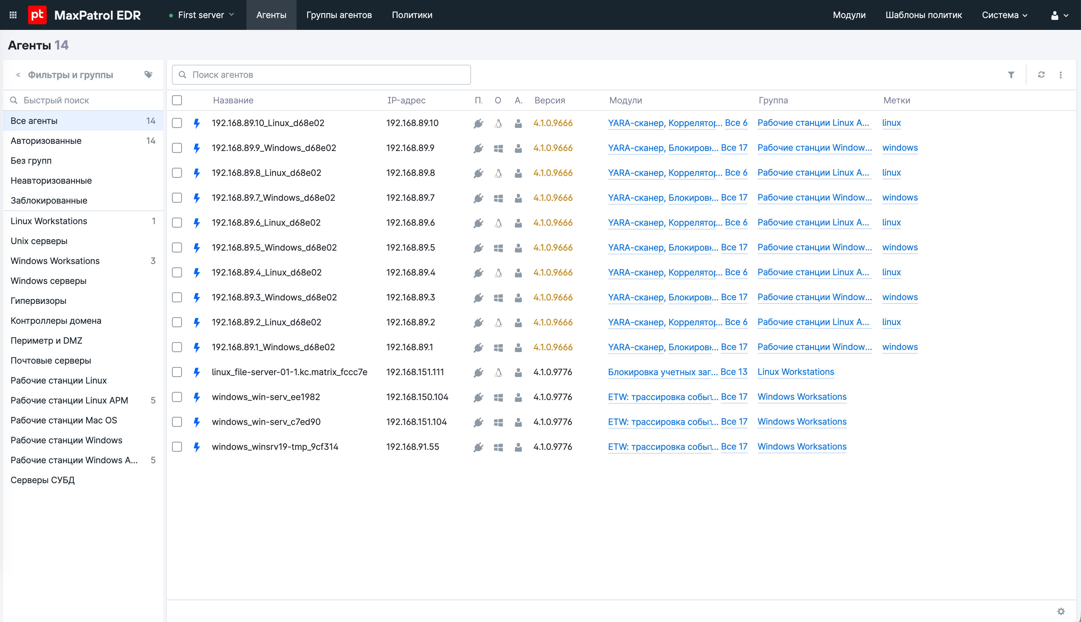Open table settings gear at bottom right
Viewport: 1081px width, 622px height.
click(1061, 611)
